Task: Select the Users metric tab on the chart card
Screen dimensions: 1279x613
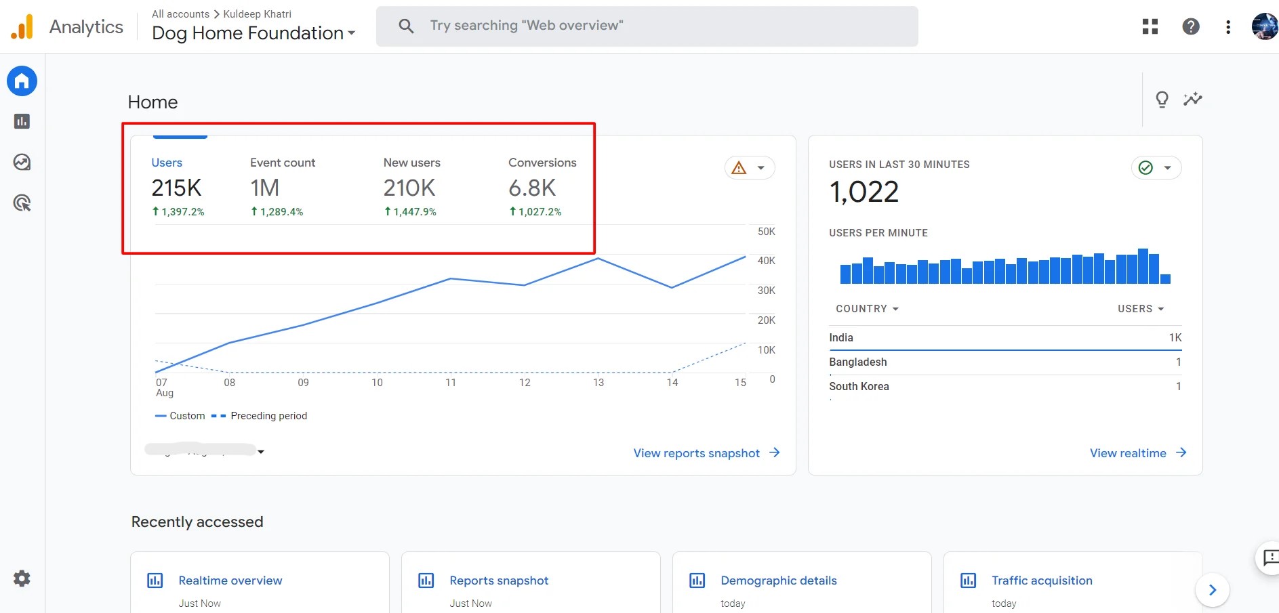Action: pos(167,163)
